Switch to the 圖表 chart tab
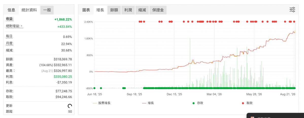 point(86,10)
